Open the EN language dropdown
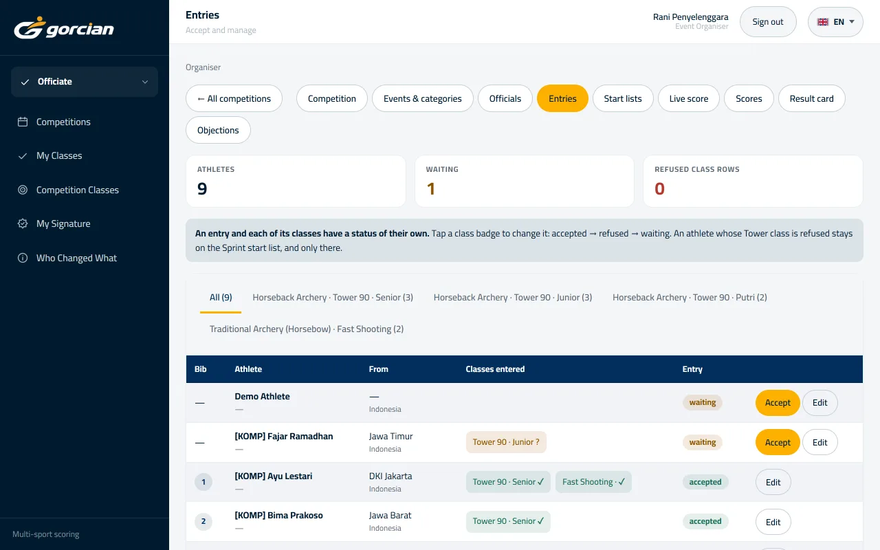The height and width of the screenshot is (550, 880). point(835,22)
